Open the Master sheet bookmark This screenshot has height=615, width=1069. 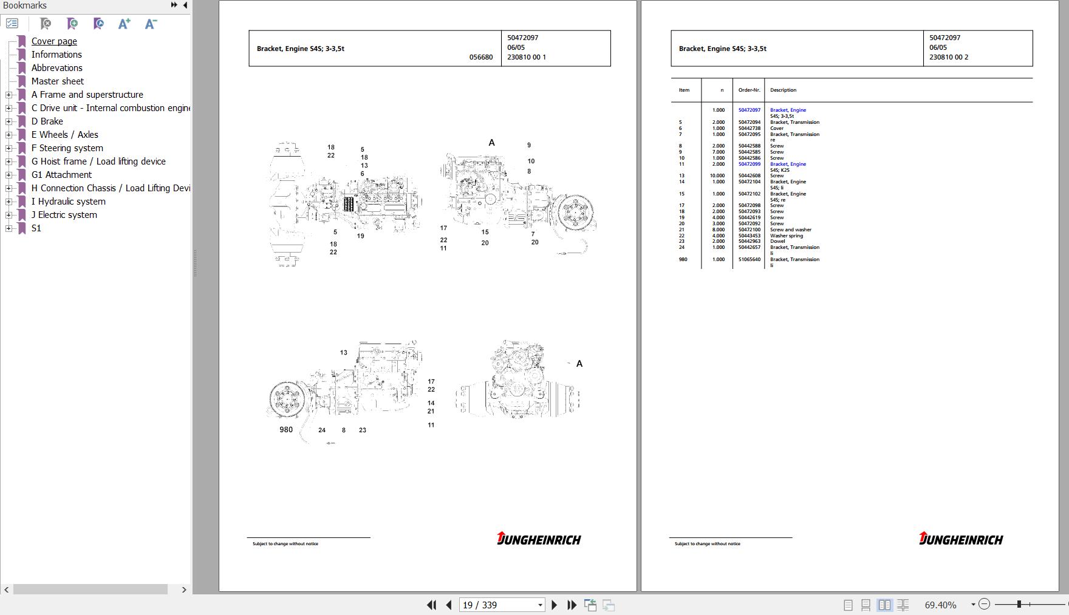tap(58, 81)
